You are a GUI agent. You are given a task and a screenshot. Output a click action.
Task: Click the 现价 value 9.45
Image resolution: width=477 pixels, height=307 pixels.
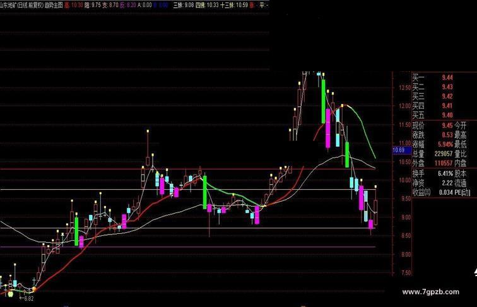pos(447,125)
